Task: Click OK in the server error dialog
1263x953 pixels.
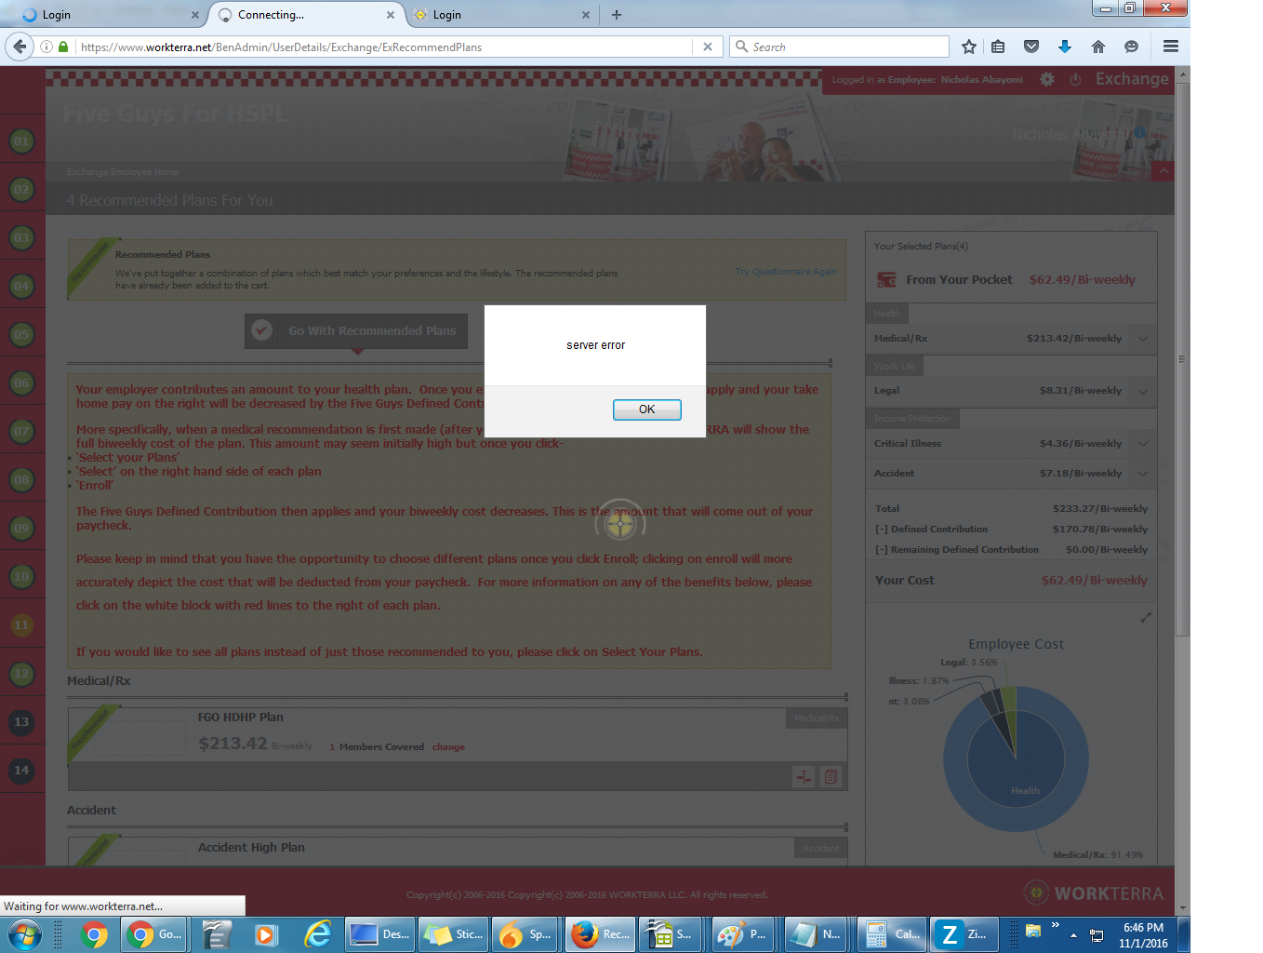Action: point(646,409)
